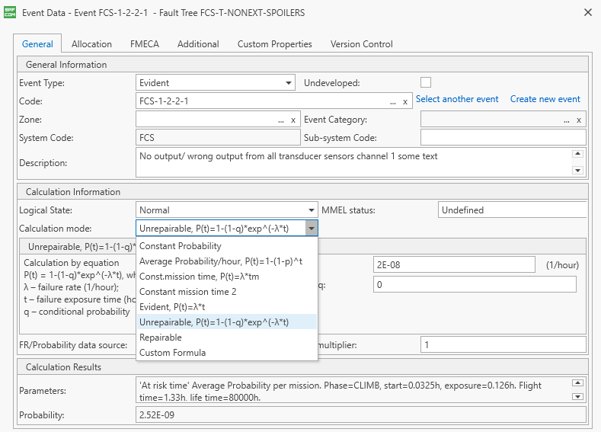Click the Zone field browse ellipsis
Screen dimensions: 601x432
tap(281, 120)
